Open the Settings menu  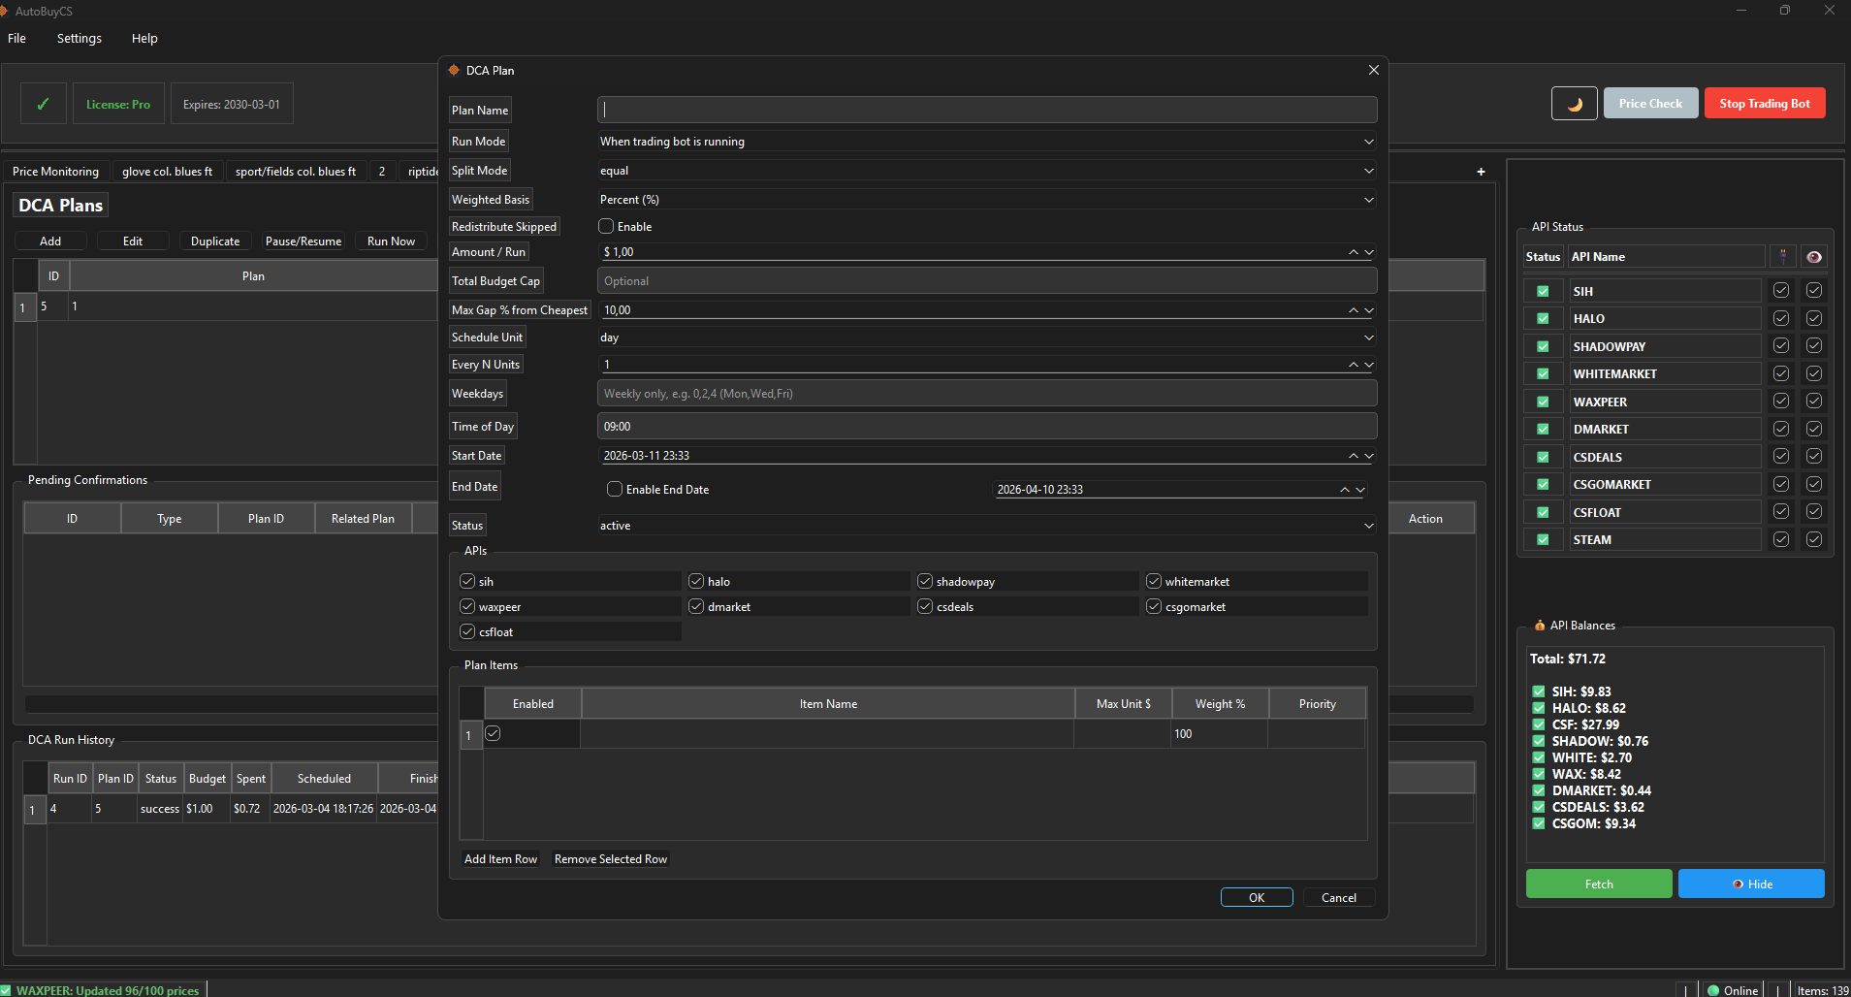(79, 38)
